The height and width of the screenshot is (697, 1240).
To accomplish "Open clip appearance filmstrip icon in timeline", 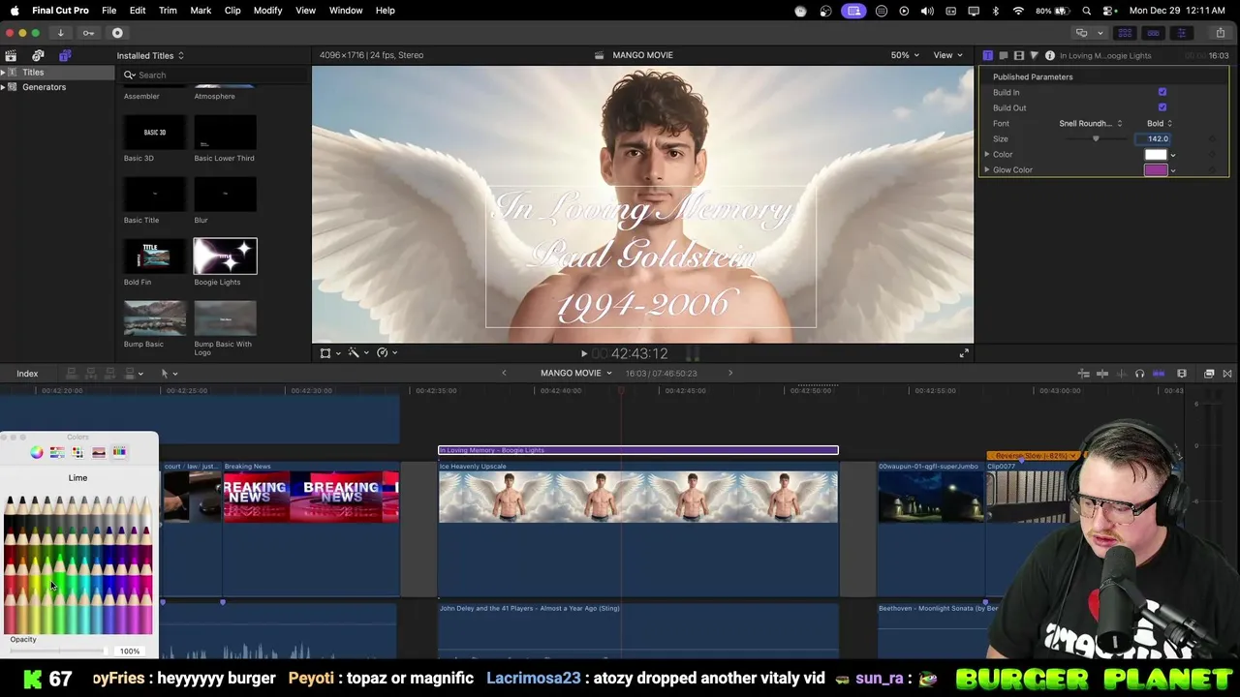I will [x=1182, y=373].
